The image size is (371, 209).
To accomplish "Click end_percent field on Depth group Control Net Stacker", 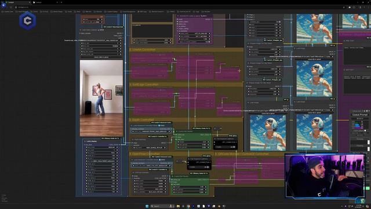I will (193, 147).
